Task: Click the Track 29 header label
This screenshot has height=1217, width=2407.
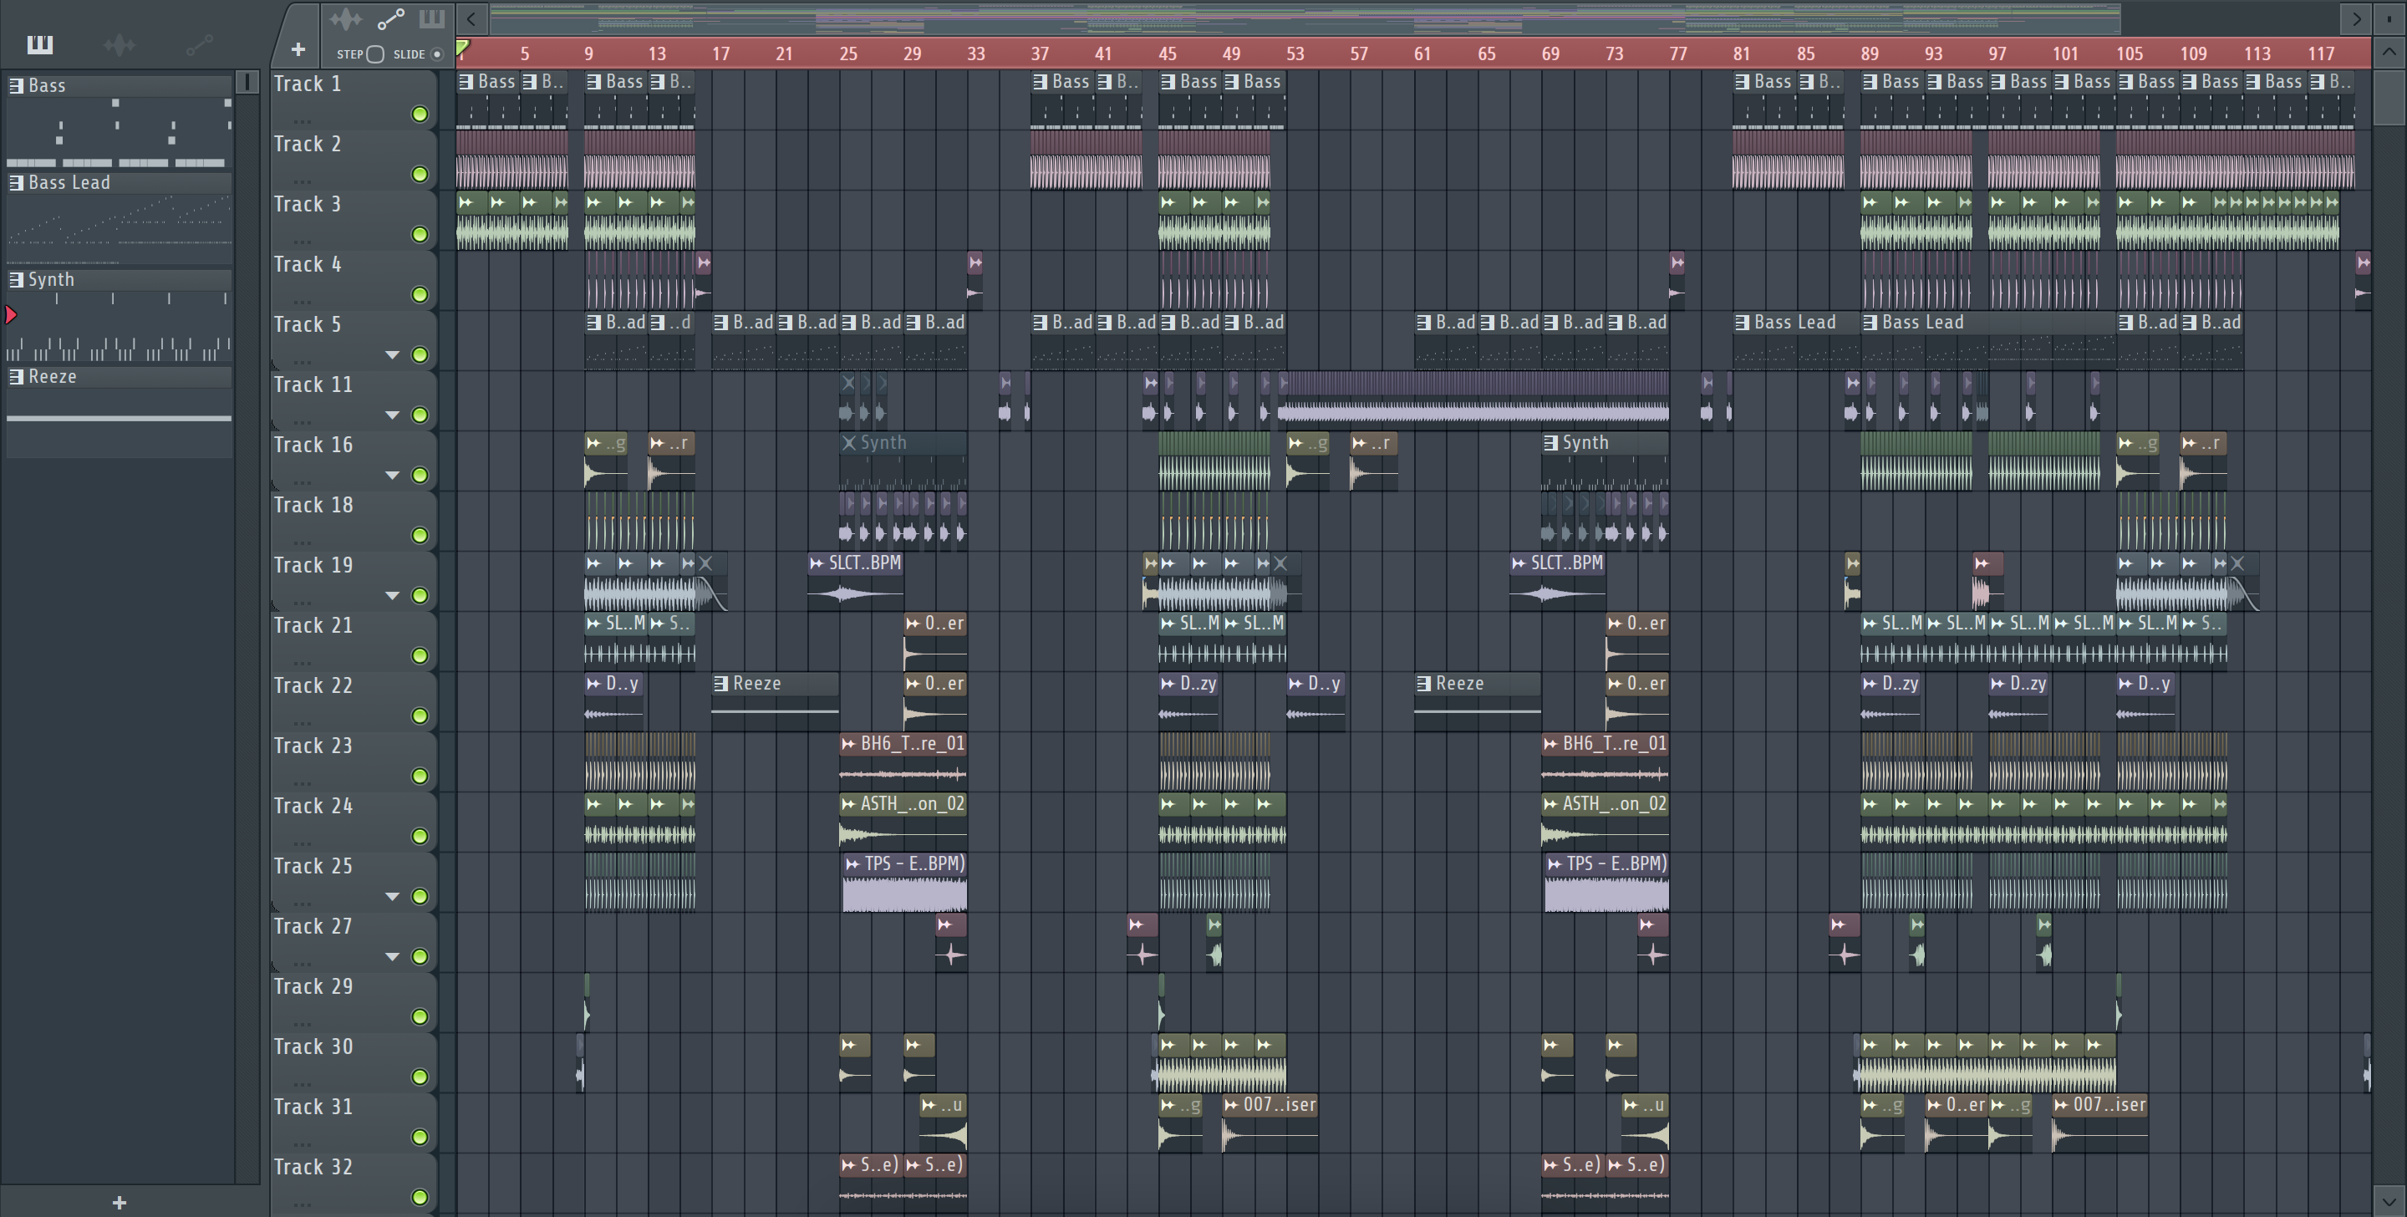Action: pyautogui.click(x=313, y=986)
